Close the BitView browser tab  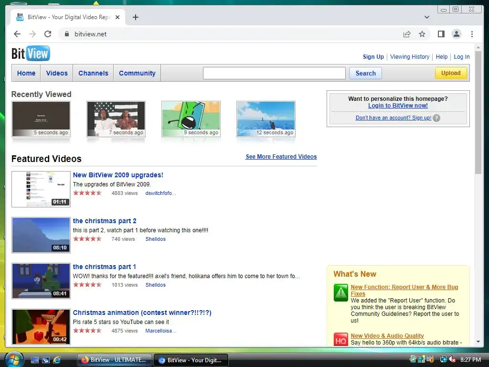tap(117, 17)
